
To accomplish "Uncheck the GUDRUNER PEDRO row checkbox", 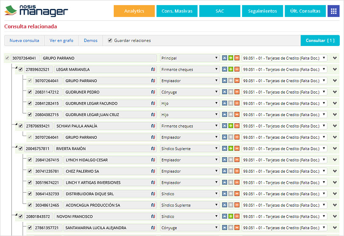I will point(30,92).
